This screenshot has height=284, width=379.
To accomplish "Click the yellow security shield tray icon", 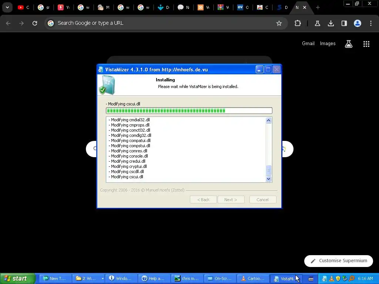I will click(x=338, y=279).
